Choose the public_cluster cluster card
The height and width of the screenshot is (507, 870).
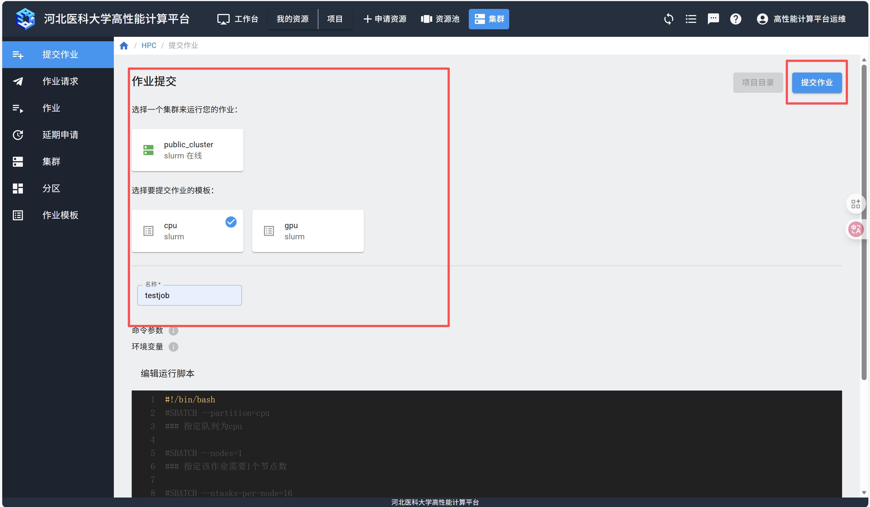pyautogui.click(x=187, y=150)
